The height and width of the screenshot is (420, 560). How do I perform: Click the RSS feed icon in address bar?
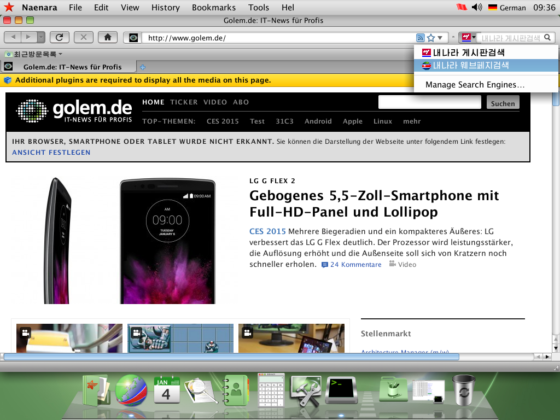(x=420, y=38)
